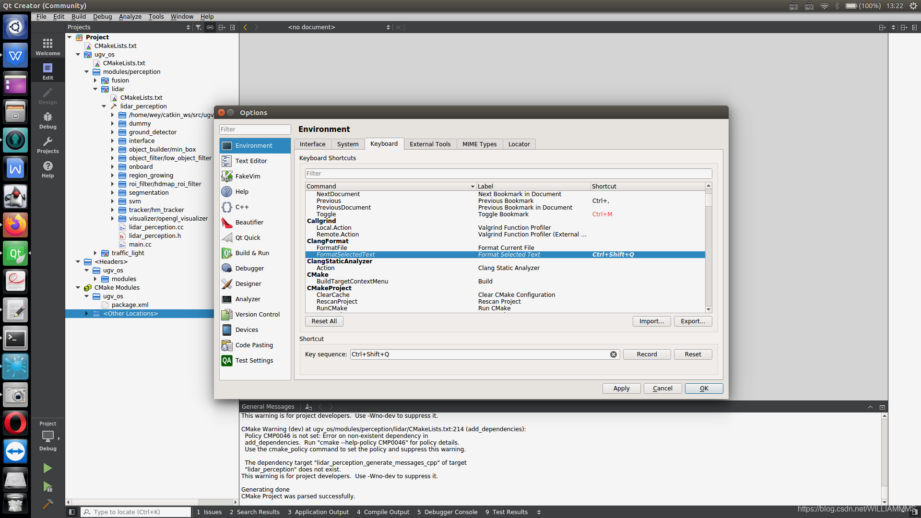Open Test Settings in the Options sidebar
The image size is (921, 518).
click(254, 360)
